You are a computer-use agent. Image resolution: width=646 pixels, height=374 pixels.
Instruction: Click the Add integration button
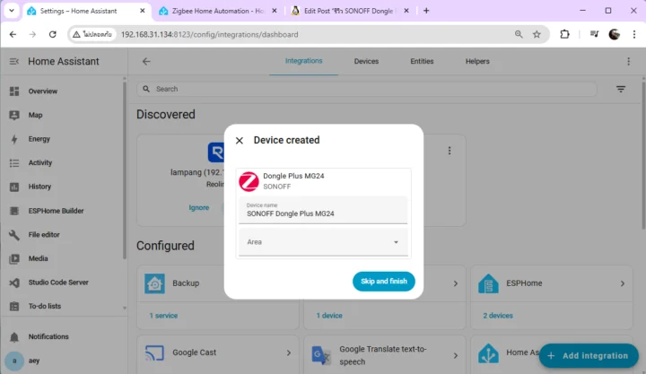[589, 355]
